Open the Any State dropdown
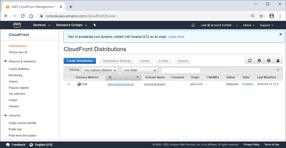Image resolution: width=286 pixels, height=148 pixels. (140, 70)
